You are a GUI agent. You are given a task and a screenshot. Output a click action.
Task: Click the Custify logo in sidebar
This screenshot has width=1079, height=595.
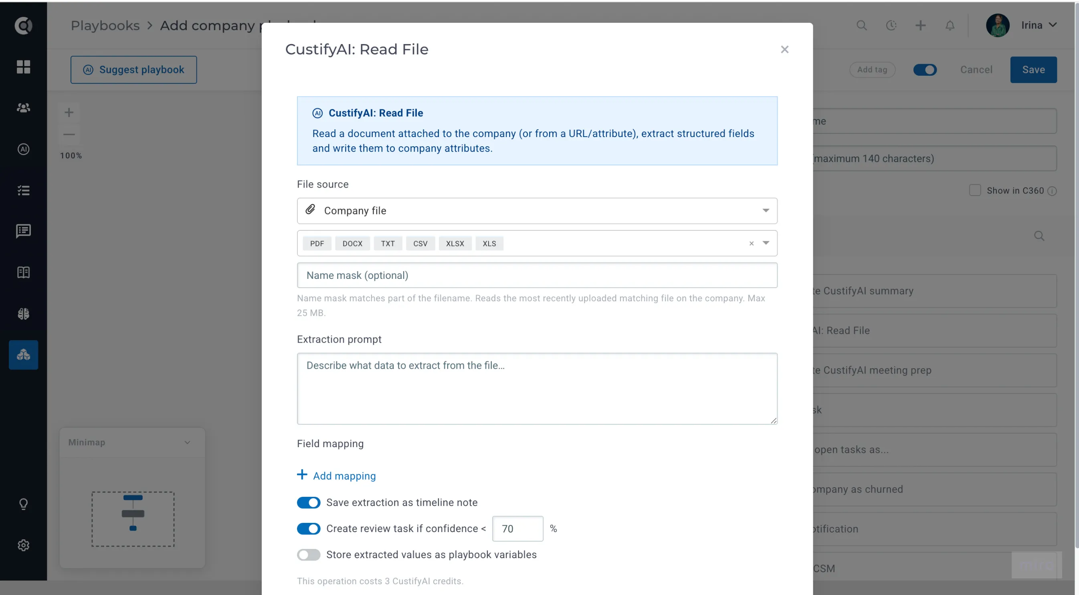click(24, 26)
